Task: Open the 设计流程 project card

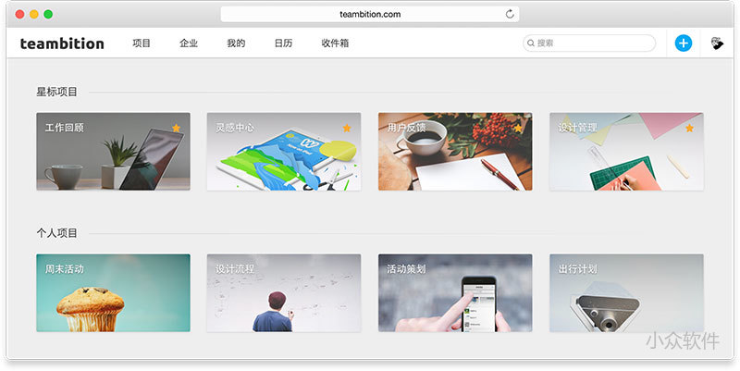Action: 284,293
